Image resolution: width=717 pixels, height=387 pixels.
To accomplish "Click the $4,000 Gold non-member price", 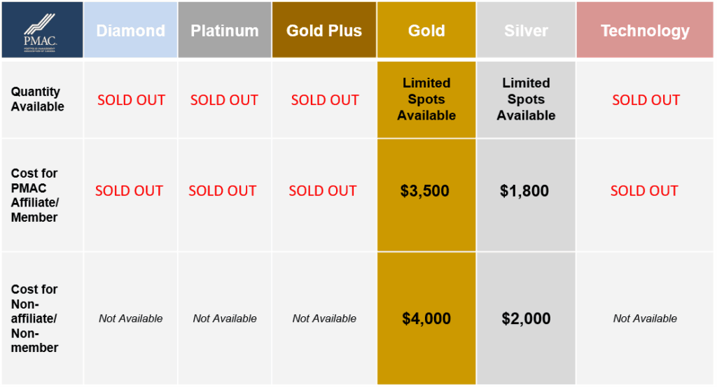I will point(426,318).
